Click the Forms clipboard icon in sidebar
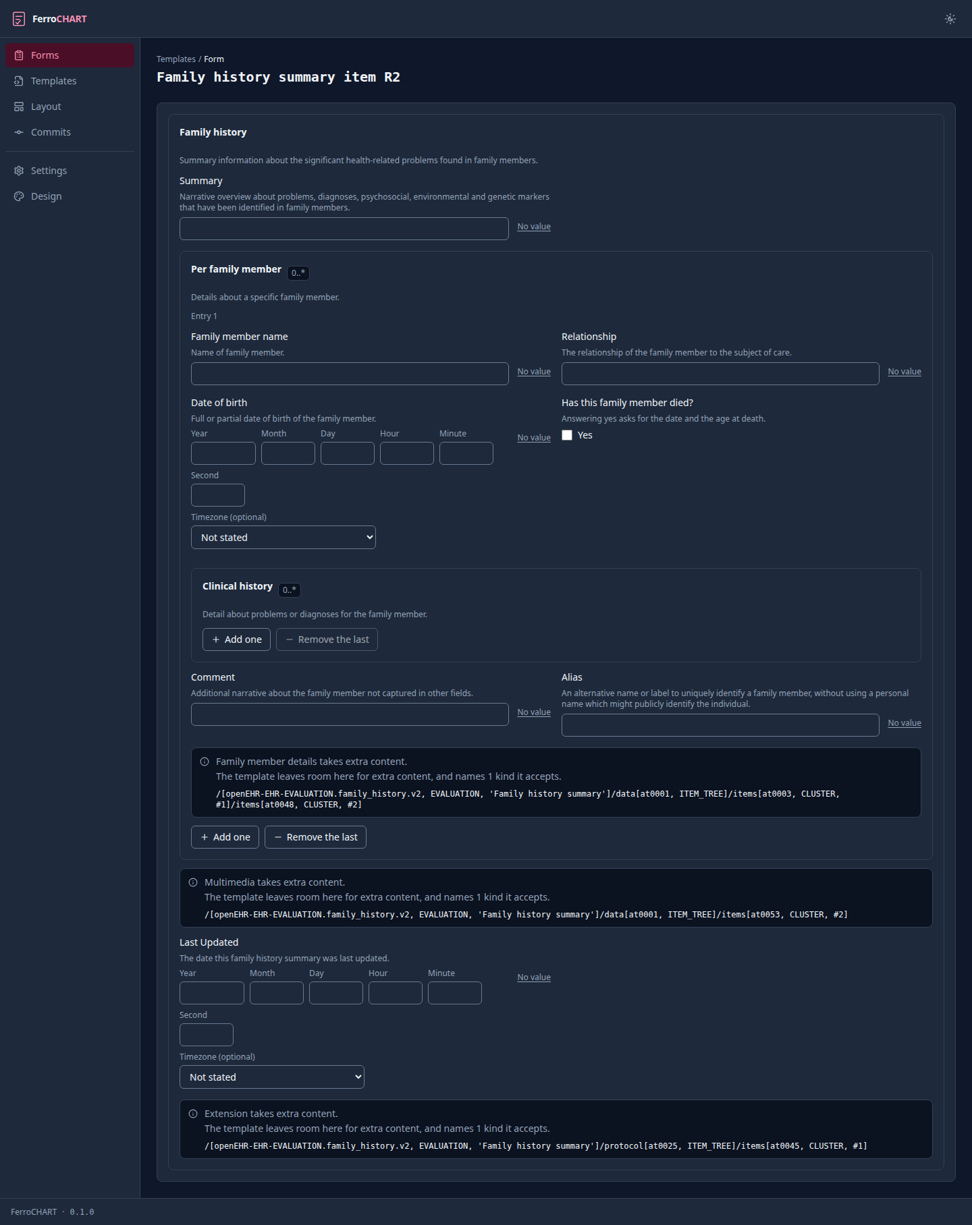972x1225 pixels. click(x=19, y=55)
